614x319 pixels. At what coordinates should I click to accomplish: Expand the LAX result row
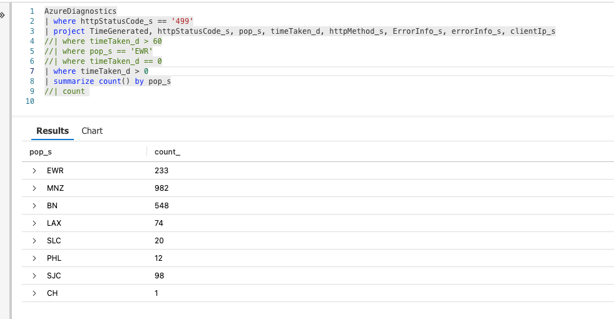34,223
